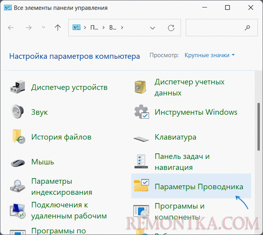Open the Windows Tools gear icon
The height and width of the screenshot is (235, 263).
click(x=141, y=112)
